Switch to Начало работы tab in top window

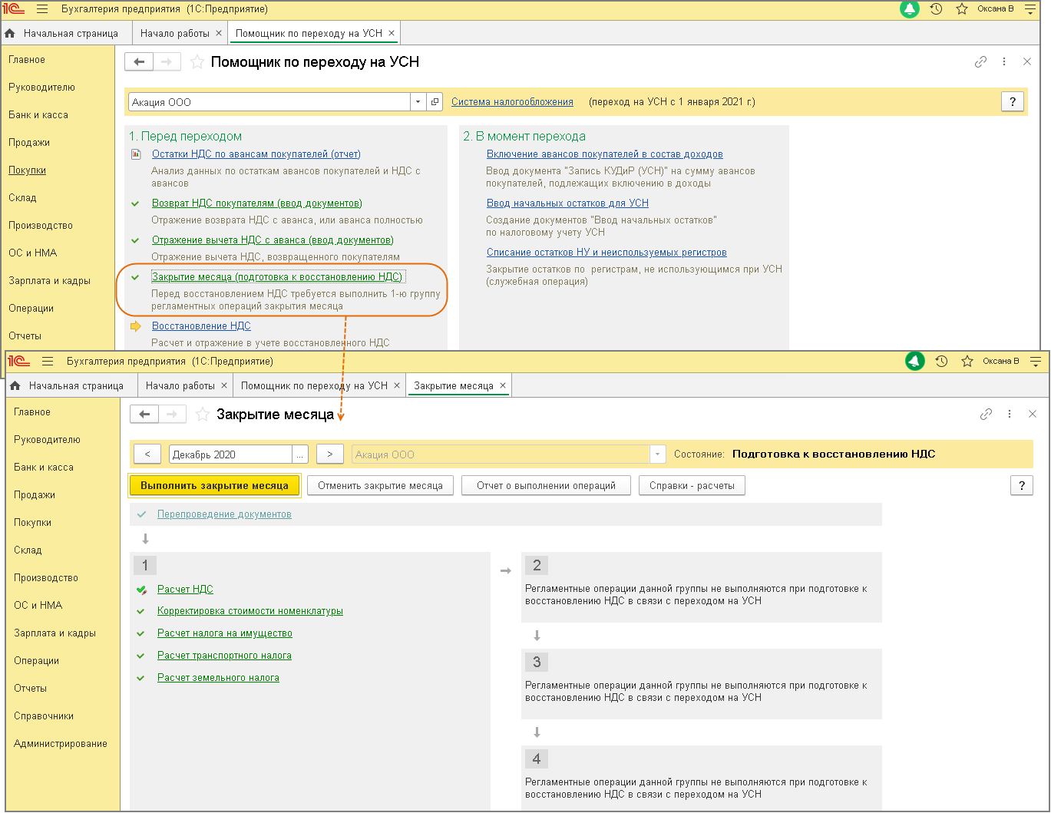click(175, 34)
